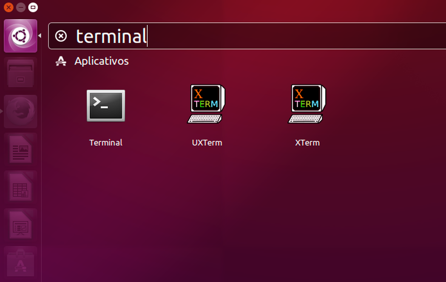Open the XTerm application icon
Viewport: 446px width, 282px height.
(307, 104)
